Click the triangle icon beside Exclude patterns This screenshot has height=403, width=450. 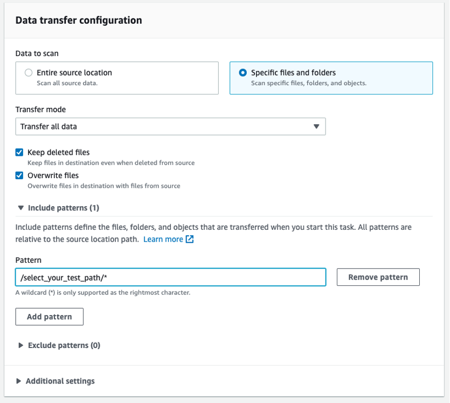pos(20,345)
